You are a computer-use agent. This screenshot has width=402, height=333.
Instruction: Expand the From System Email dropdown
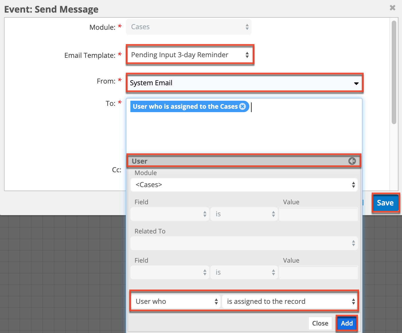pyautogui.click(x=244, y=83)
